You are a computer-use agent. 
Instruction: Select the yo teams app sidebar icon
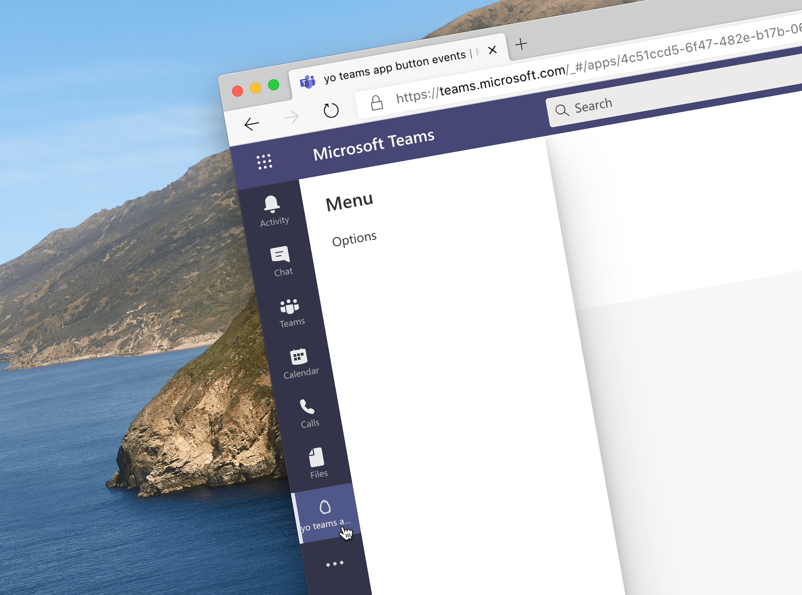(x=326, y=514)
